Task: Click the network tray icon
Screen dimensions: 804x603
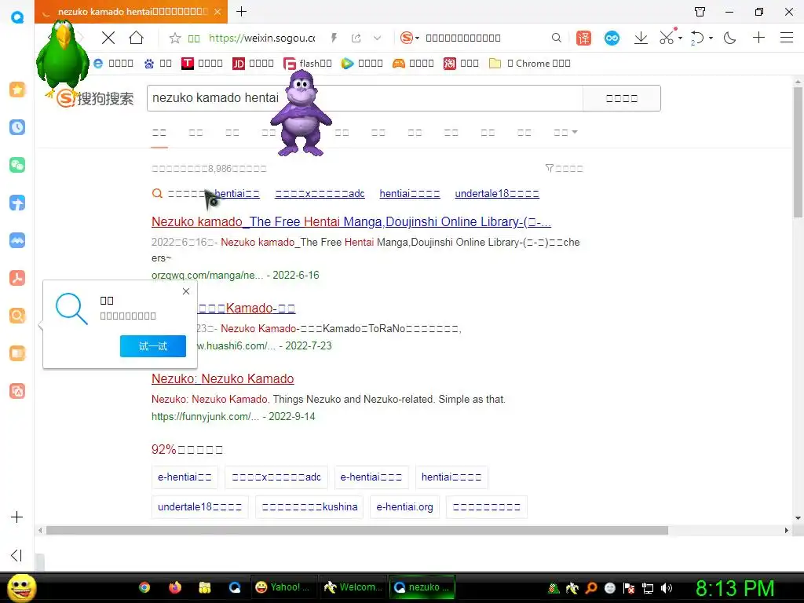Action: click(x=648, y=588)
